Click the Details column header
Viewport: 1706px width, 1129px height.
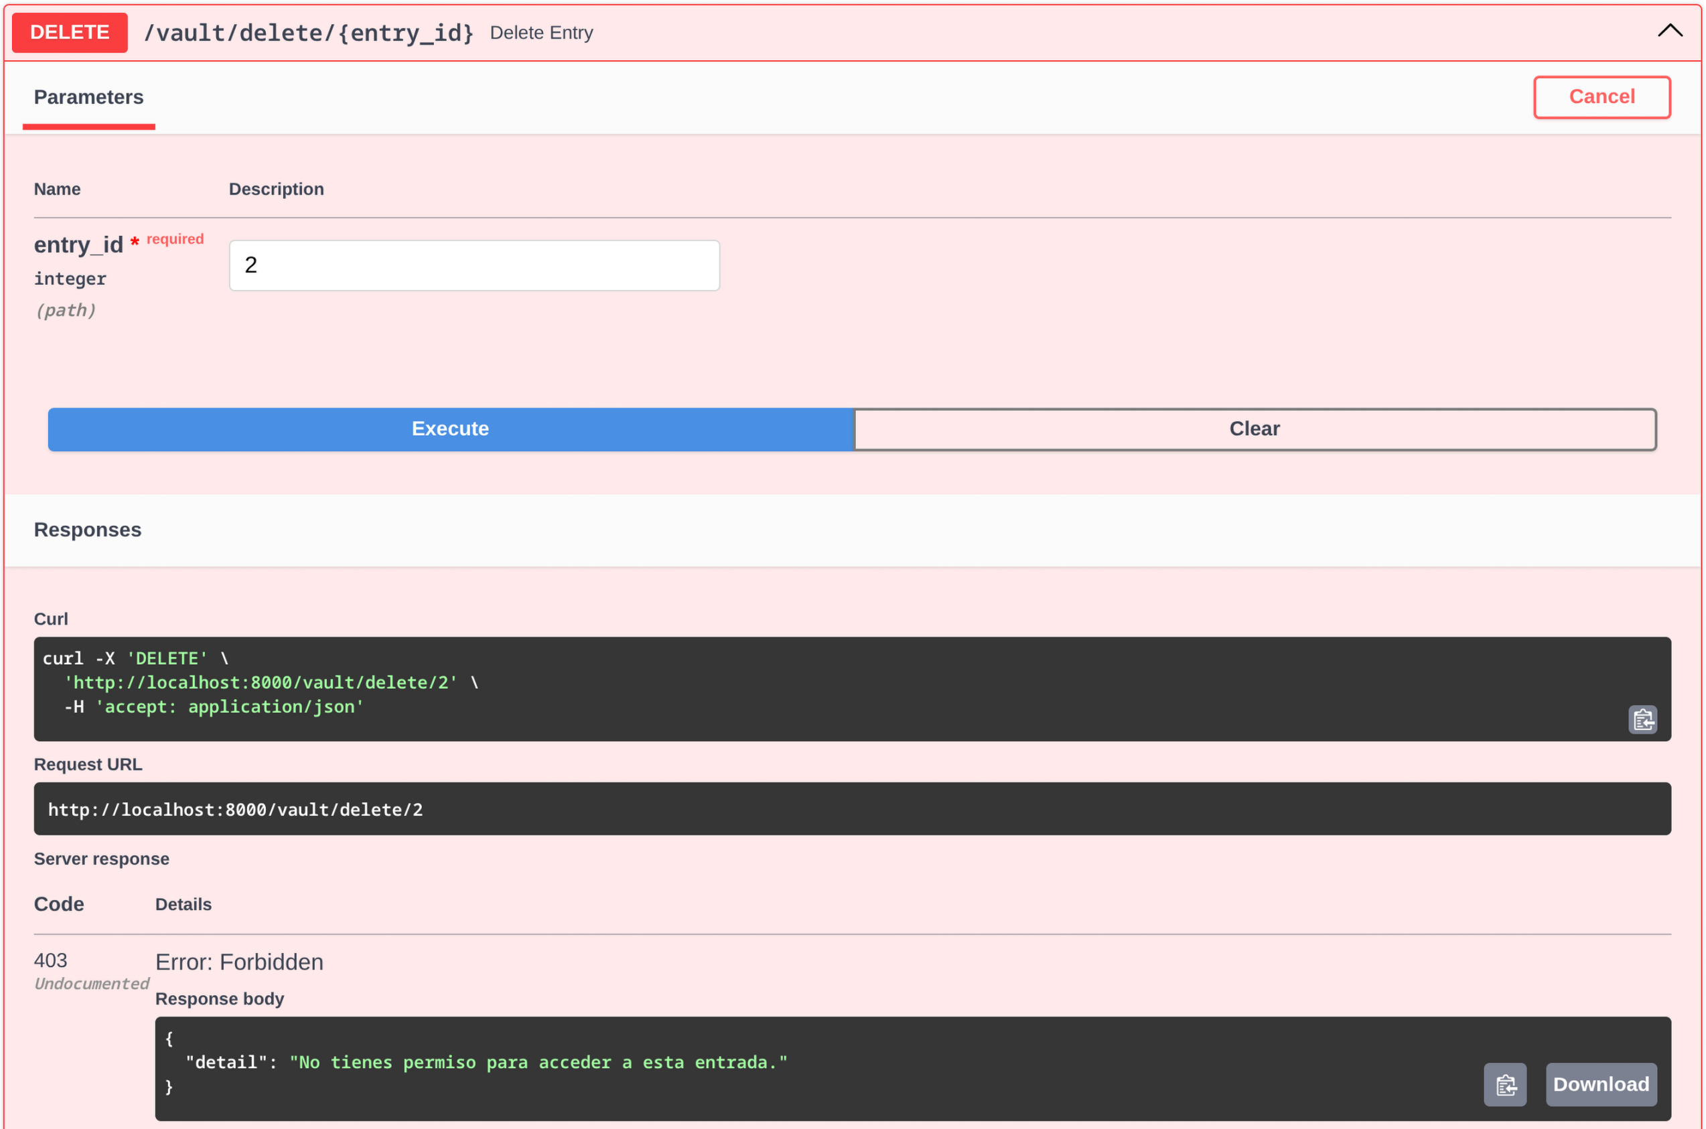pyautogui.click(x=184, y=905)
